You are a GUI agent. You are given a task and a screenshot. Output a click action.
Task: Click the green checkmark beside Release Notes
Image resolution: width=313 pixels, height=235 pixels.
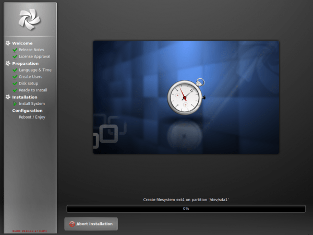point(15,50)
